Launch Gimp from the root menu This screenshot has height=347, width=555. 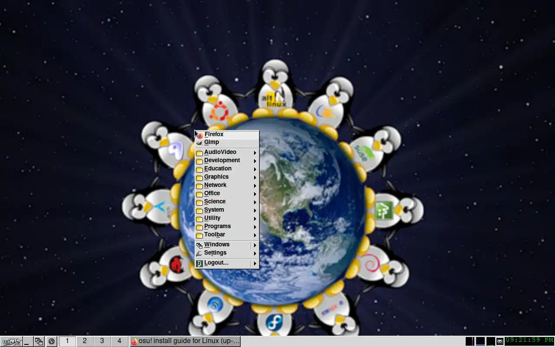(227, 142)
